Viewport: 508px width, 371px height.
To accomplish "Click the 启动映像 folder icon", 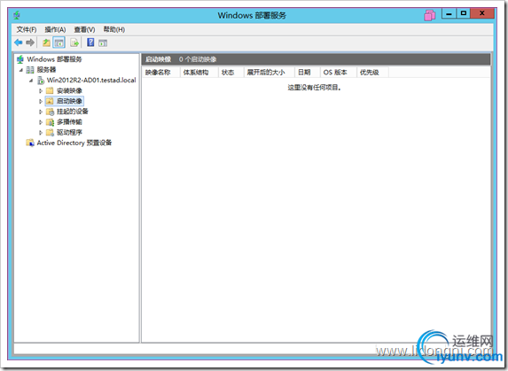I will [x=50, y=101].
